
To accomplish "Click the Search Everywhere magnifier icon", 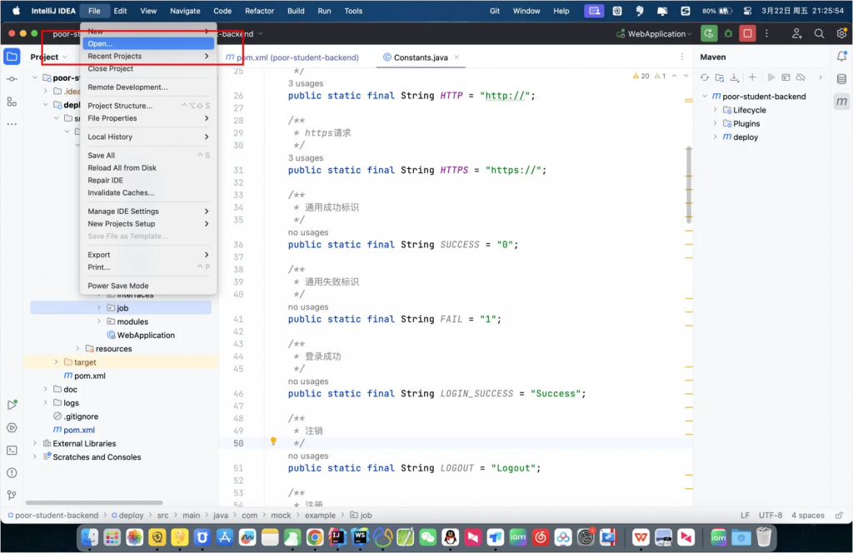I will click(819, 33).
